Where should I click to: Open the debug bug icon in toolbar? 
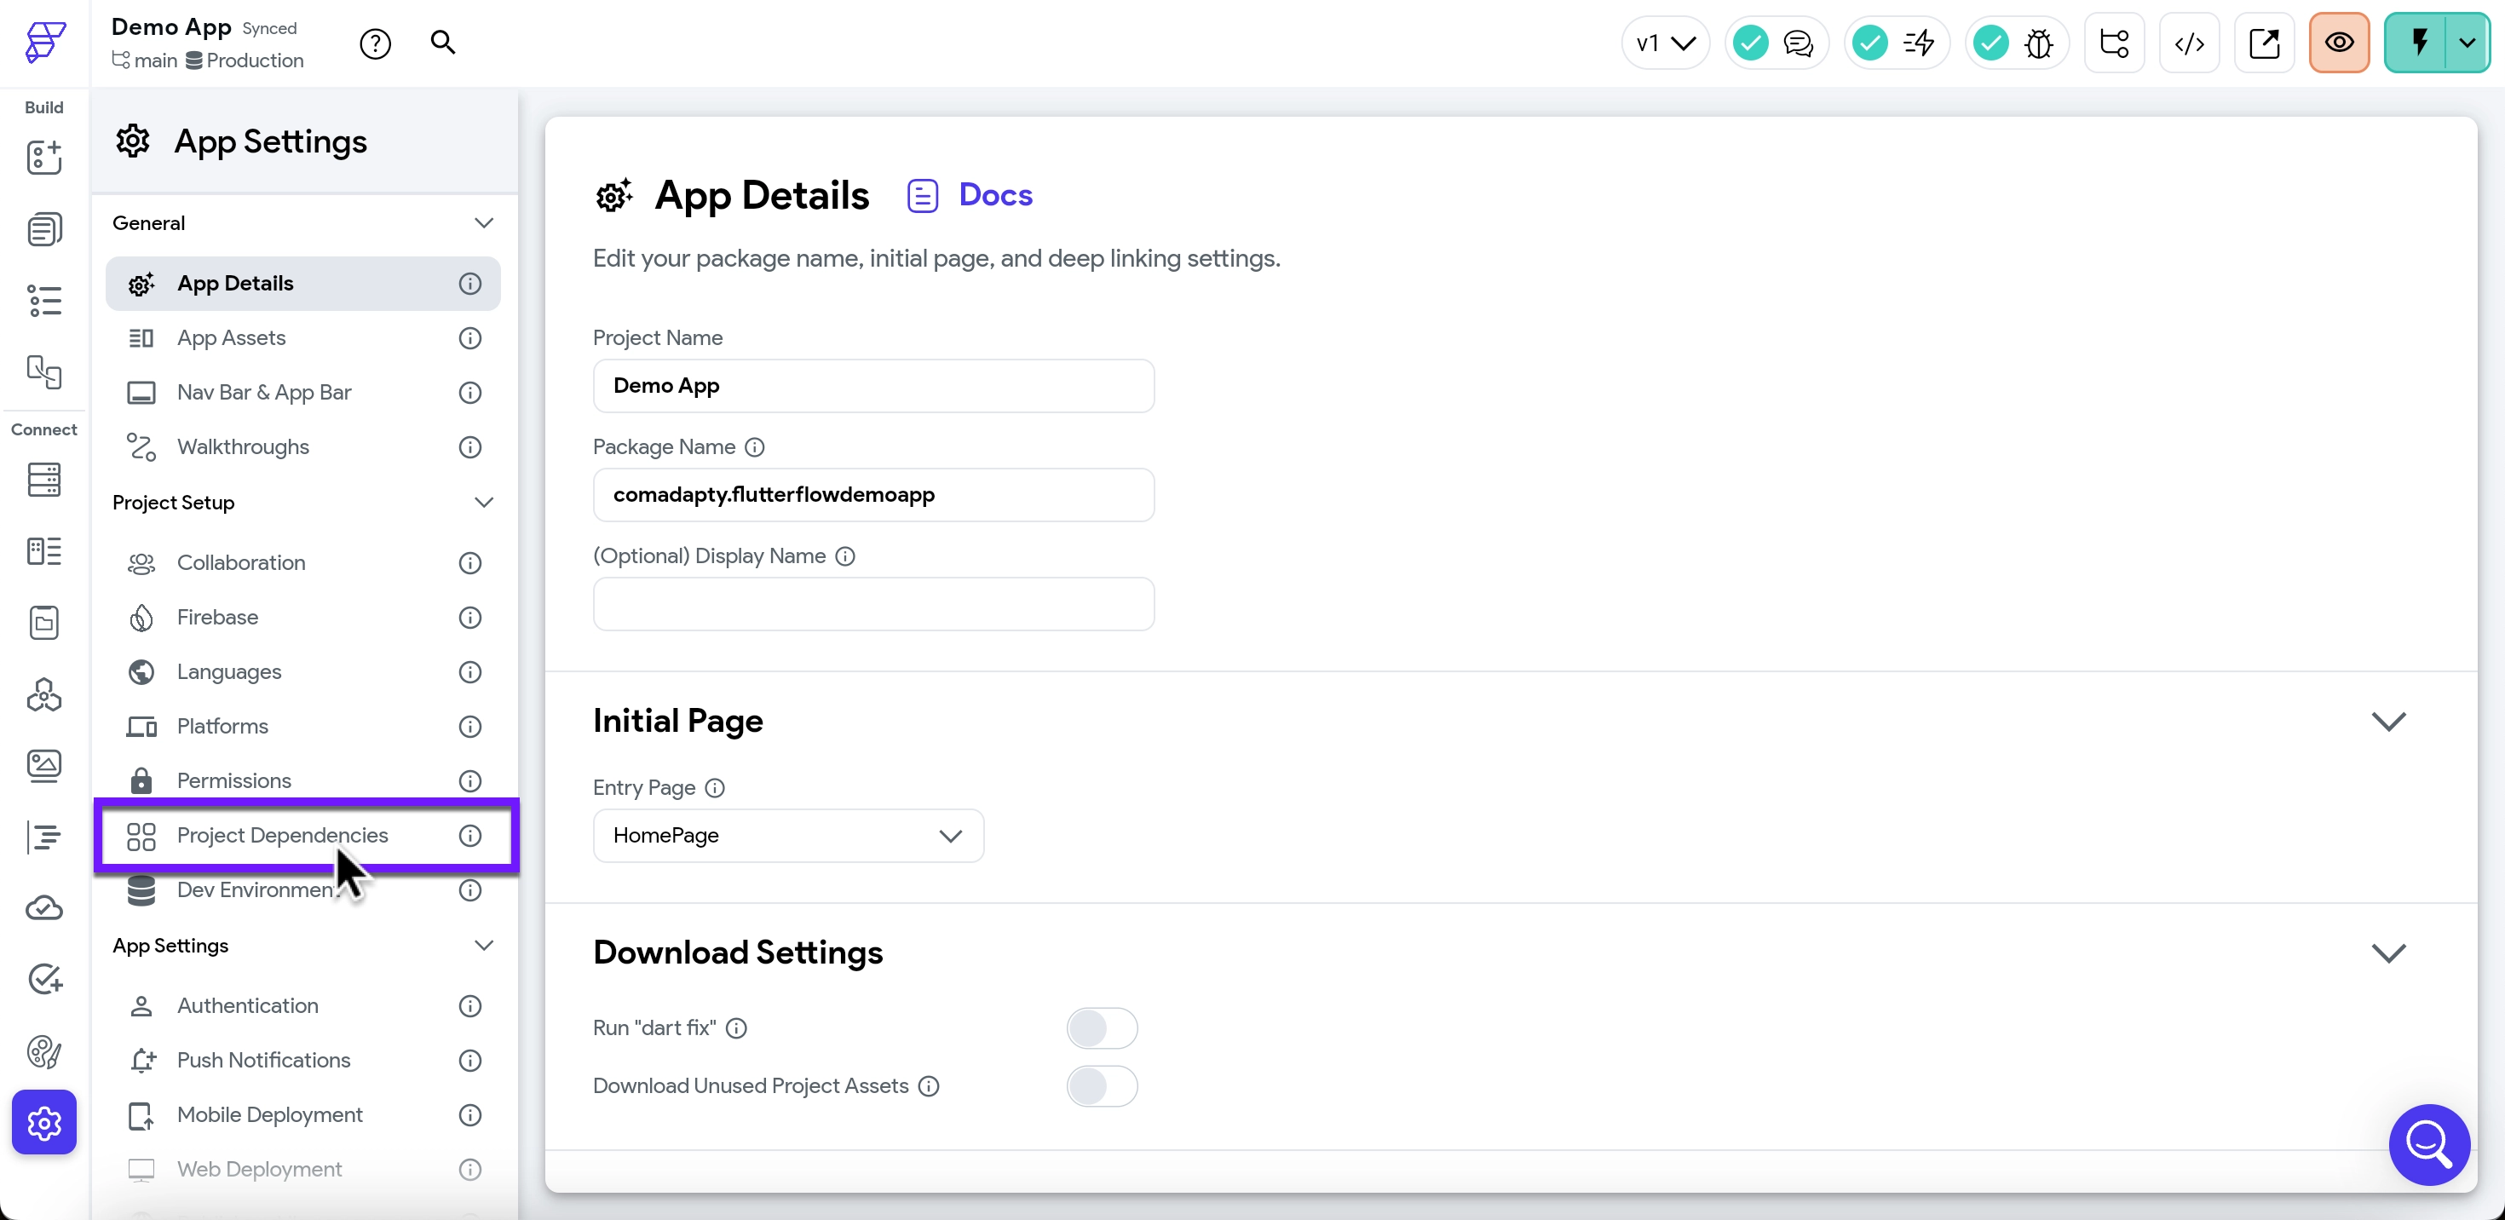click(x=2038, y=43)
